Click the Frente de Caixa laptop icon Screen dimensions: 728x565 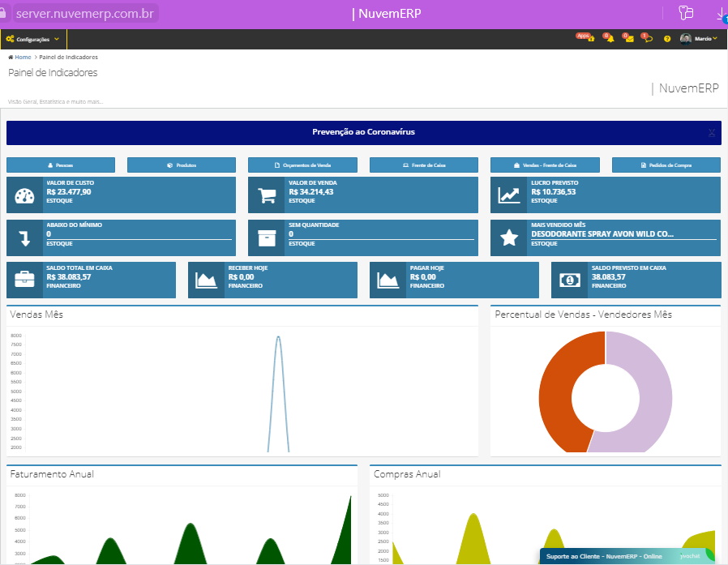[406, 165]
